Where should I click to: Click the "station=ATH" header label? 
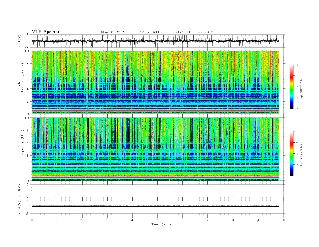pyautogui.click(x=149, y=32)
